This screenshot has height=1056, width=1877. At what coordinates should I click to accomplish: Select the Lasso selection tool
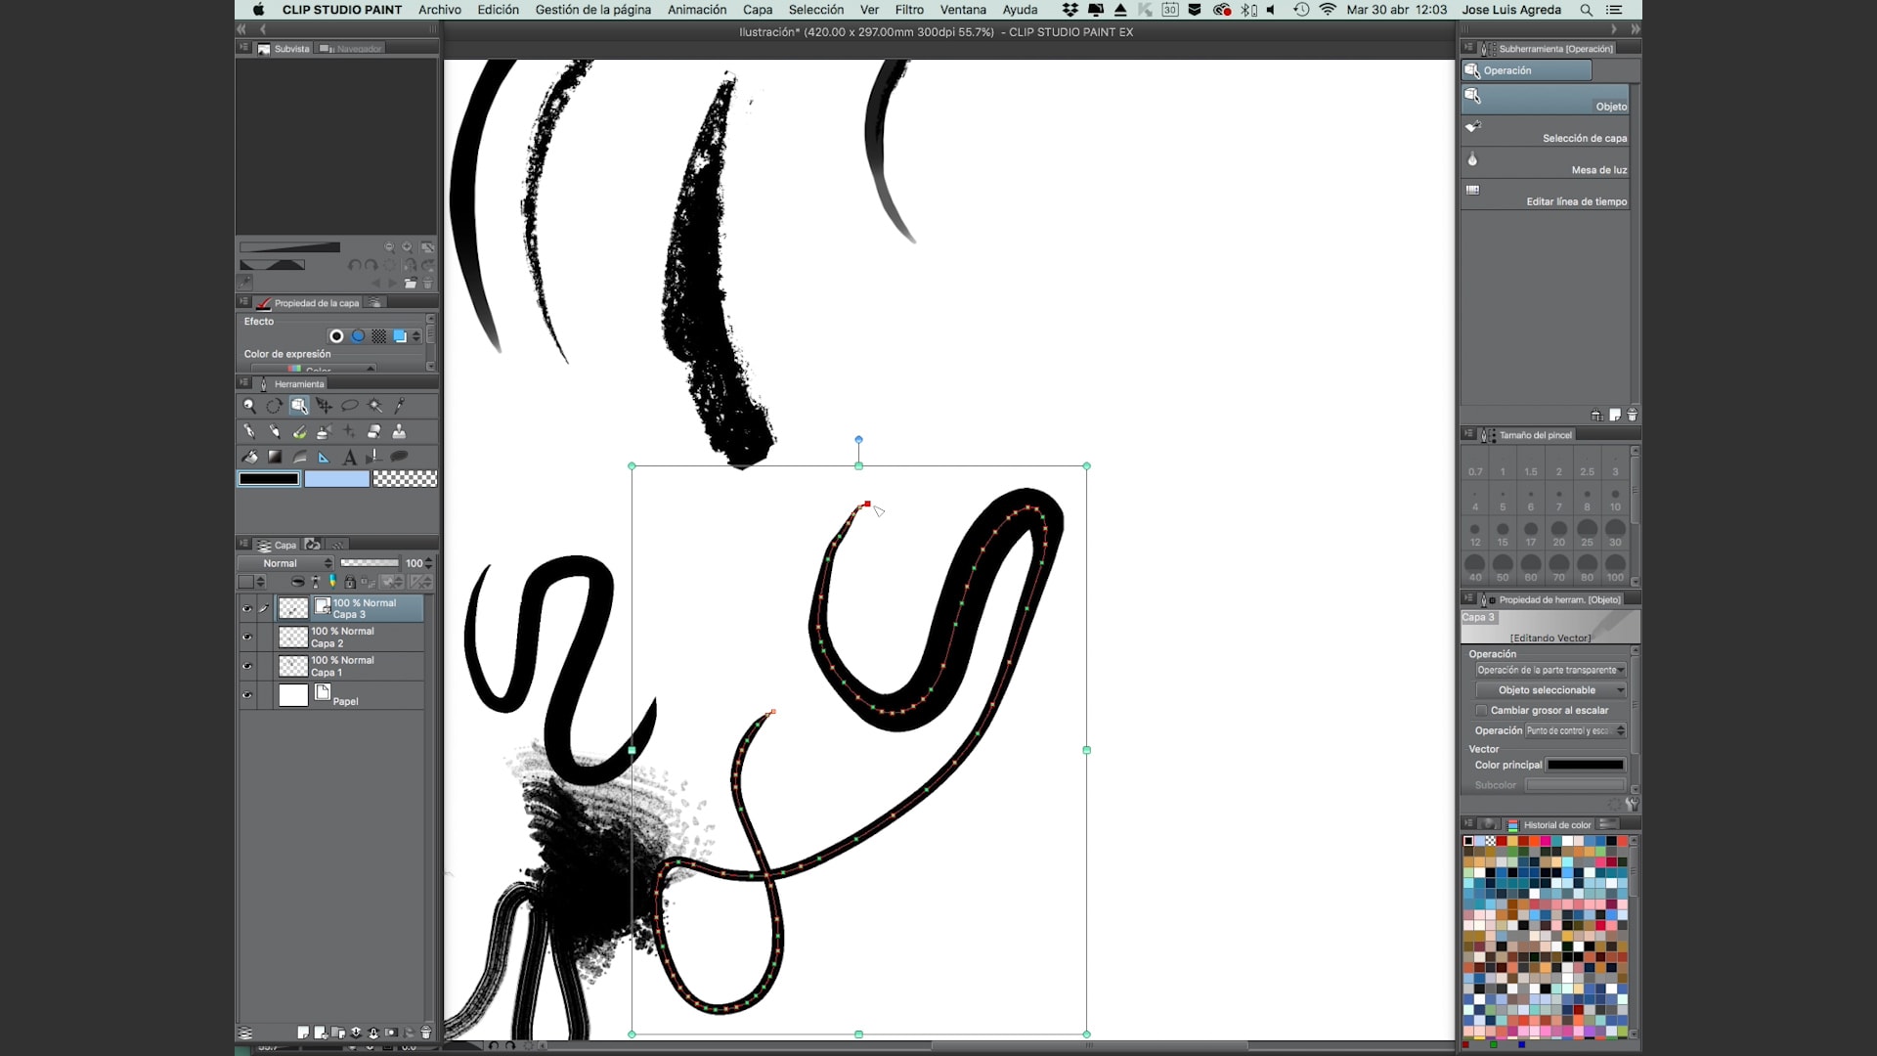tap(349, 406)
